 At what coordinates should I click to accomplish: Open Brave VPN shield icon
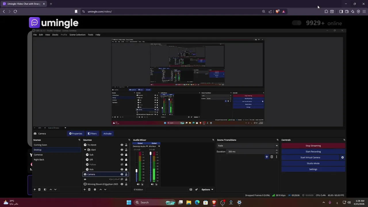pyautogui.click(x=358, y=11)
